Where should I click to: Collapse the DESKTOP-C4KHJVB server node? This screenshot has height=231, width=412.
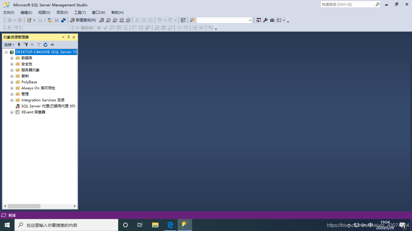point(6,52)
